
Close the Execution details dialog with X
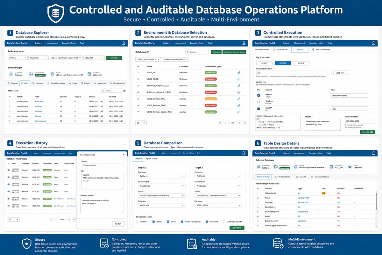click(x=124, y=155)
